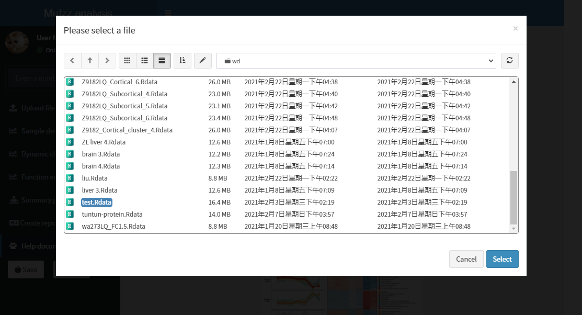Image resolution: width=582 pixels, height=315 pixels.
Task: Click the back navigation arrow
Action: click(72, 61)
